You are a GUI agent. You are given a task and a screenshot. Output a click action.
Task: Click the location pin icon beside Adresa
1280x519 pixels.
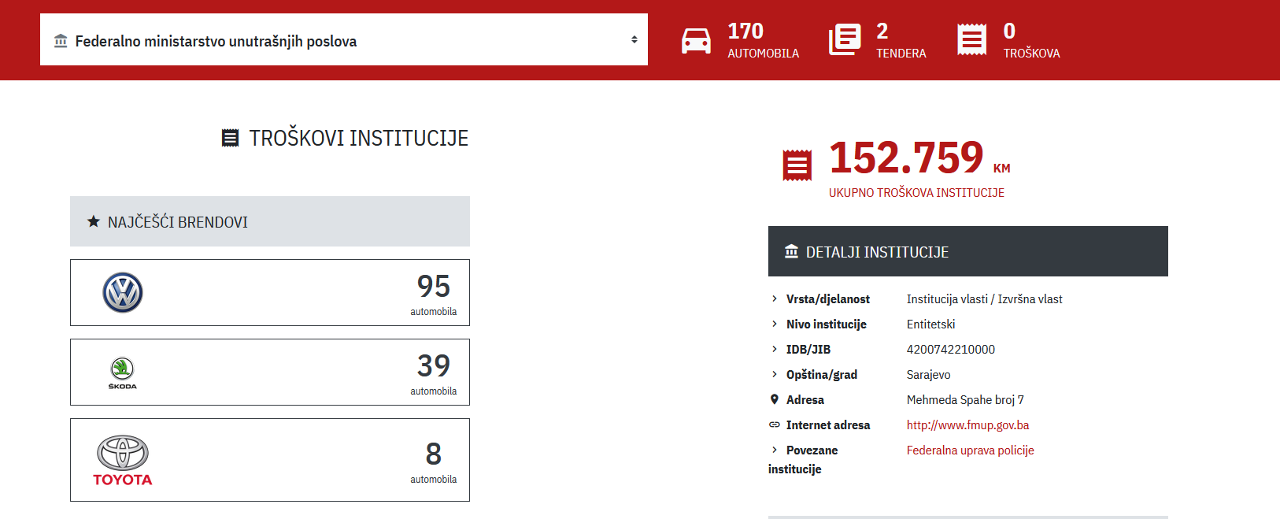775,399
